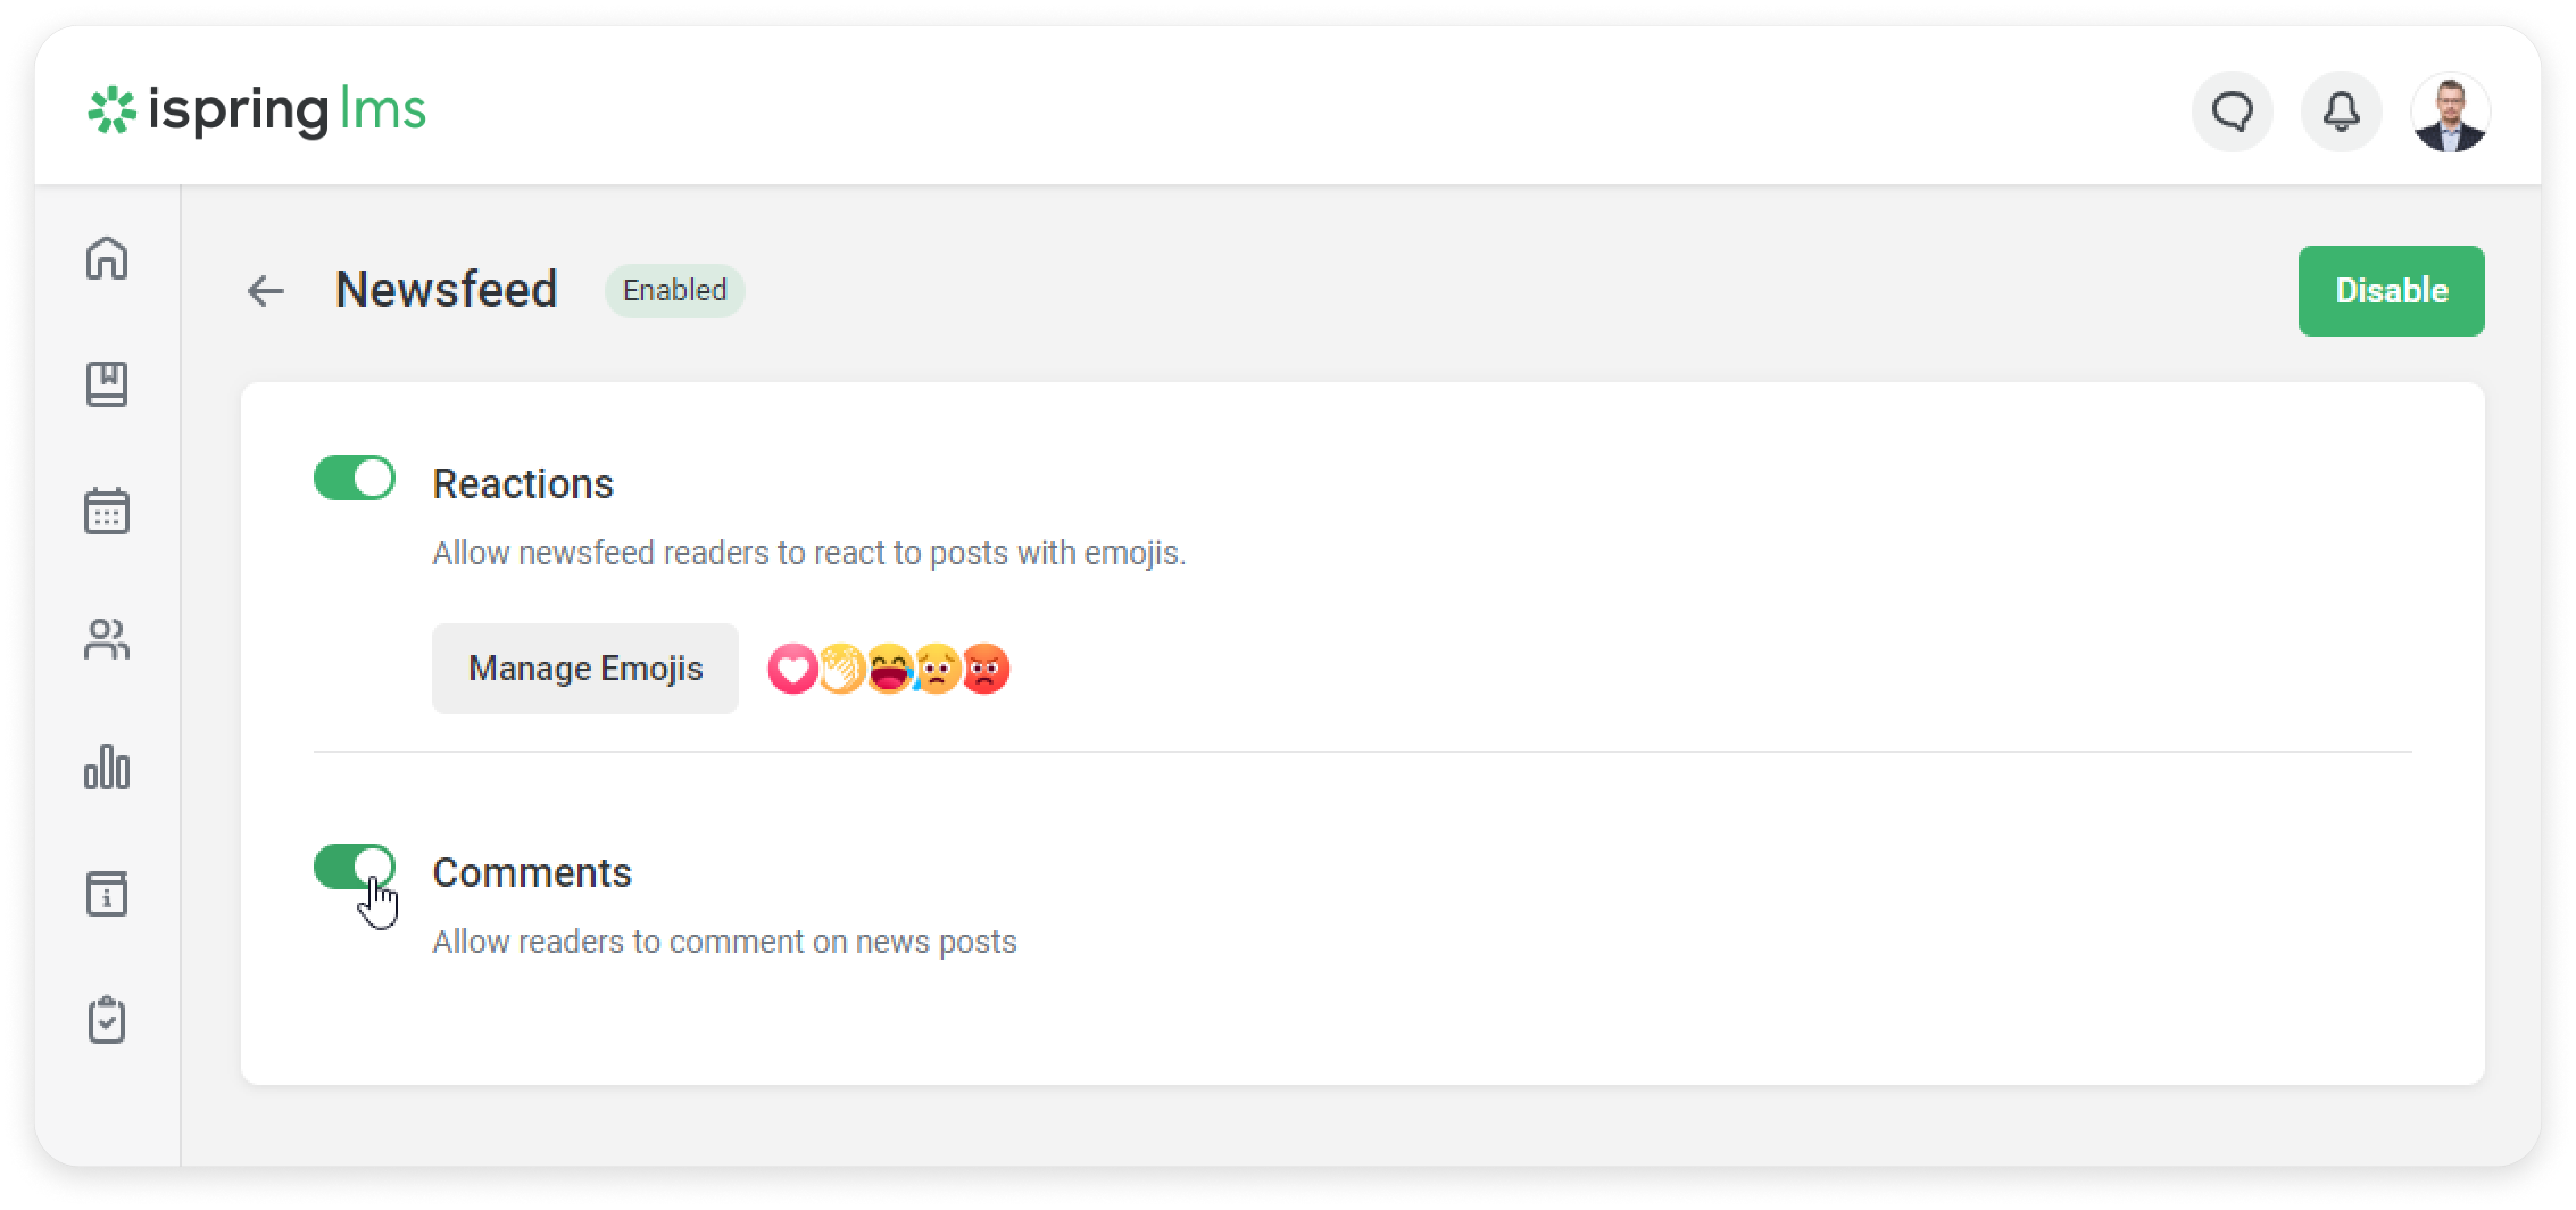The width and height of the screenshot is (2576, 1210).
Task: Open the user profile avatar
Action: click(x=2449, y=111)
